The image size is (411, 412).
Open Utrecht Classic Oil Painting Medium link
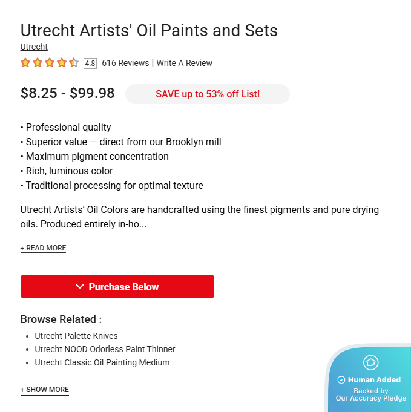pyautogui.click(x=102, y=362)
